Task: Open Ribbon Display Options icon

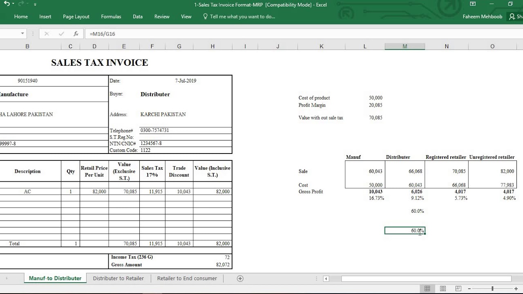Action: point(473,3)
